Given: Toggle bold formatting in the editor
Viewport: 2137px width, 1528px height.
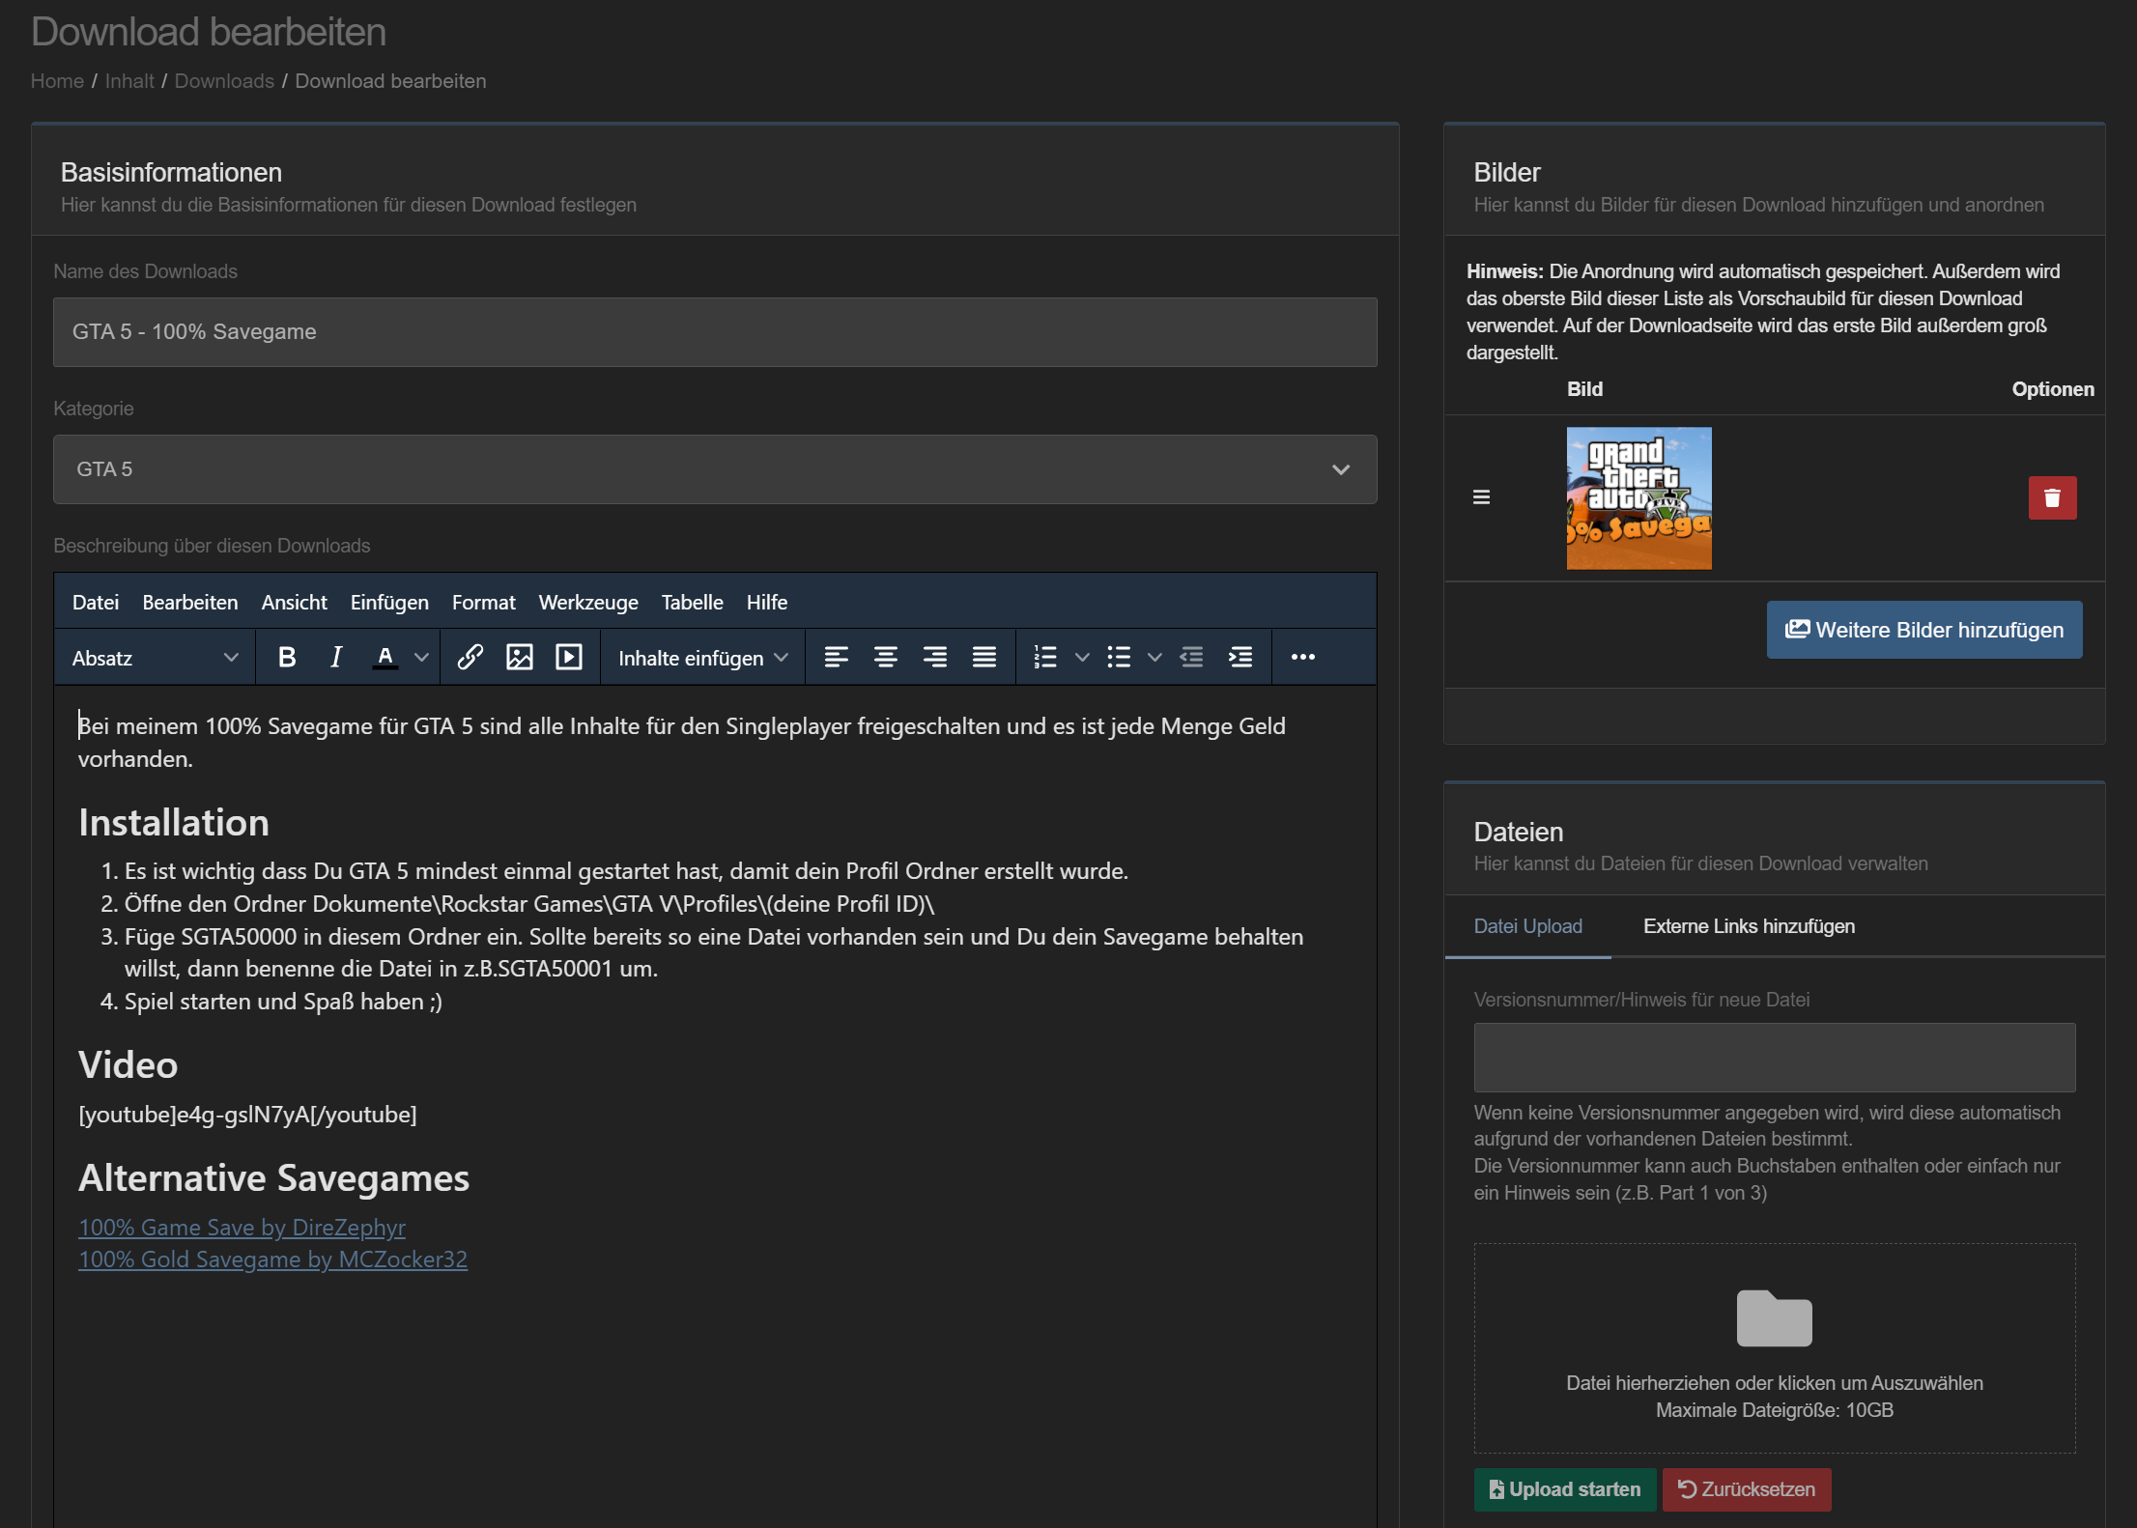Looking at the screenshot, I should pyautogui.click(x=287, y=658).
